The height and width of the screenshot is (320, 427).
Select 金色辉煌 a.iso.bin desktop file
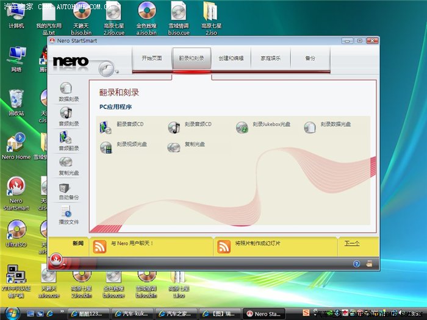point(146,18)
